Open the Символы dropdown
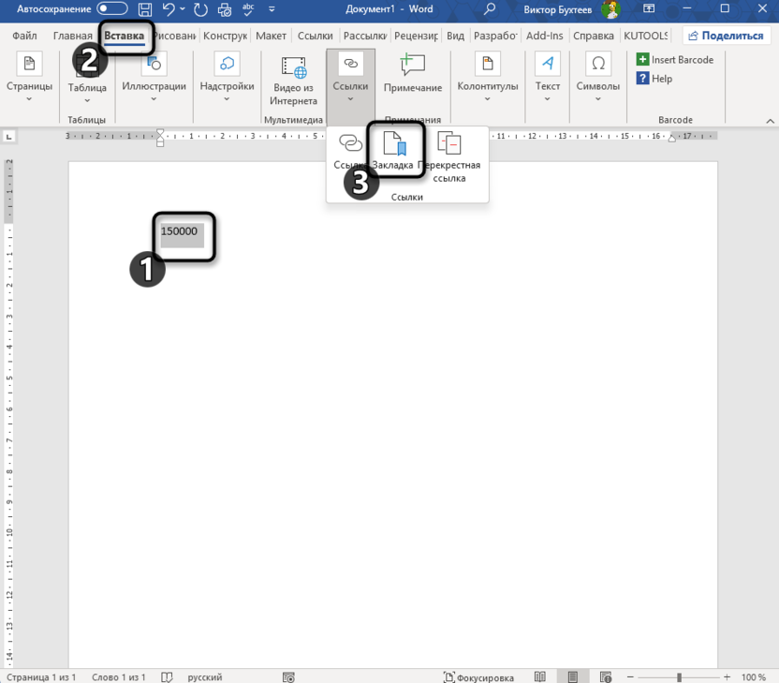 coord(597,80)
